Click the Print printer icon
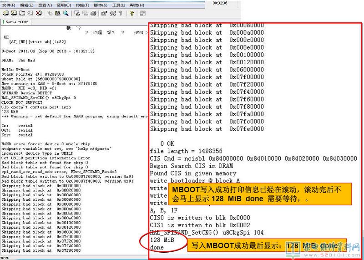 pos(93,14)
